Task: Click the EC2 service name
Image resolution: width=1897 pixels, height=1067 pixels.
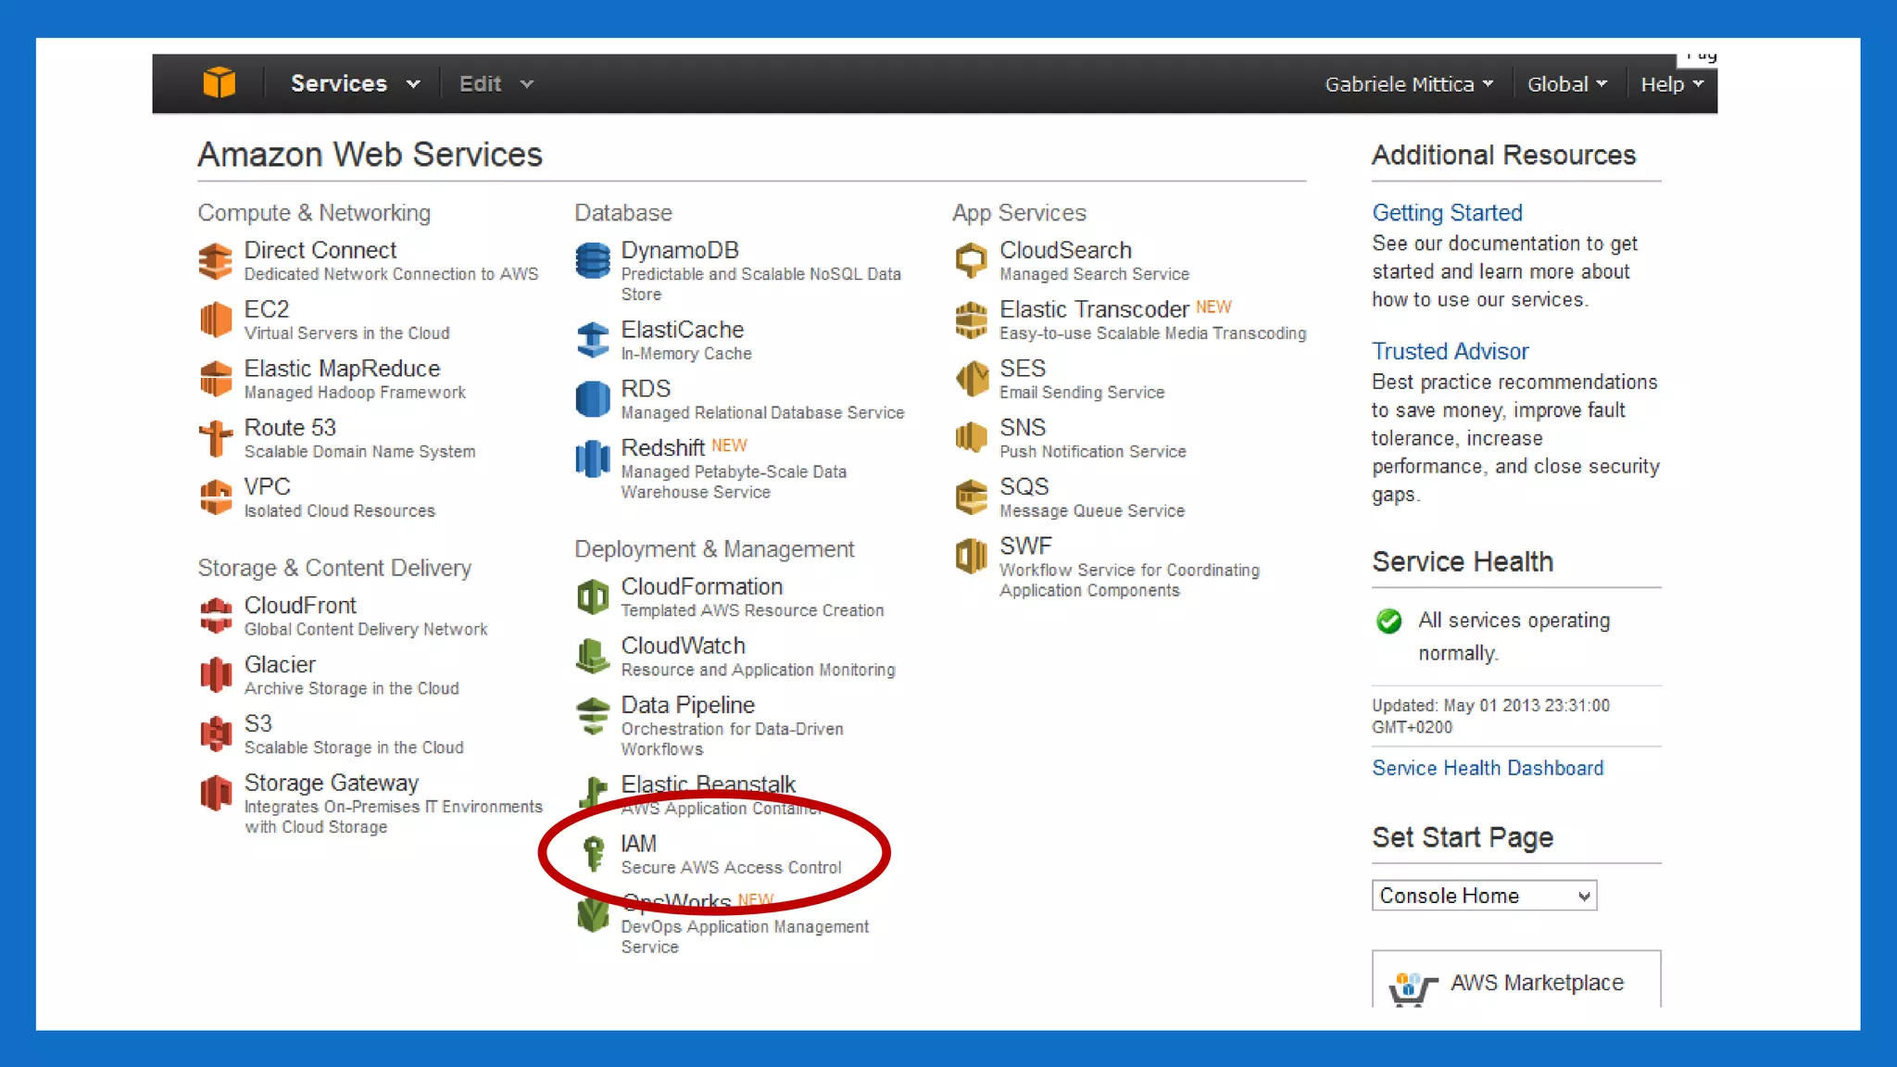Action: tap(267, 309)
